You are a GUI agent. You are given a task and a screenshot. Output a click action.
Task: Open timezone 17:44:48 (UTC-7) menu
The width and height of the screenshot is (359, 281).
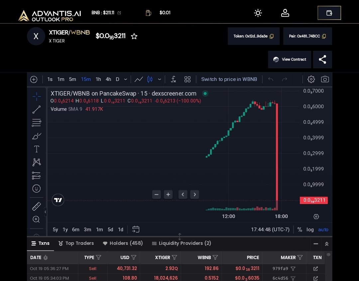pyautogui.click(x=270, y=230)
